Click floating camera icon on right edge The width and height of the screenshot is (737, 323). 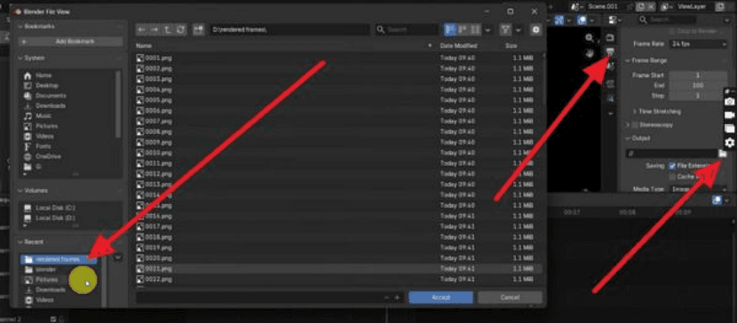730,101
